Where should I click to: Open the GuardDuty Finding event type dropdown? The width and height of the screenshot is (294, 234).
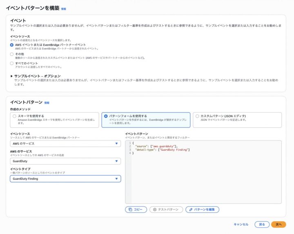tap(65, 179)
